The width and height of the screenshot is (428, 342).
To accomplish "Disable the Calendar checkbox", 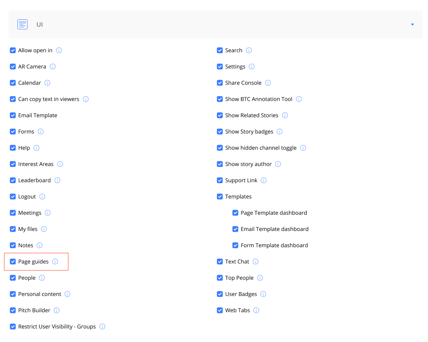I will (13, 83).
